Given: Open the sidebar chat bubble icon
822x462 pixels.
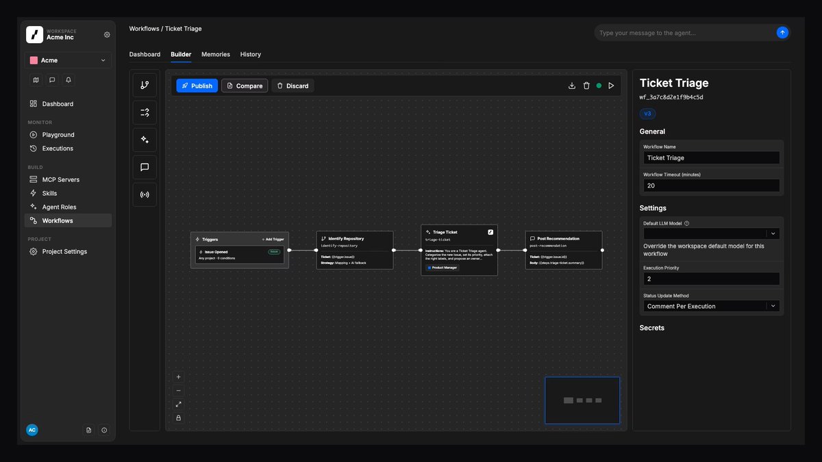Looking at the screenshot, I should click(x=52, y=79).
